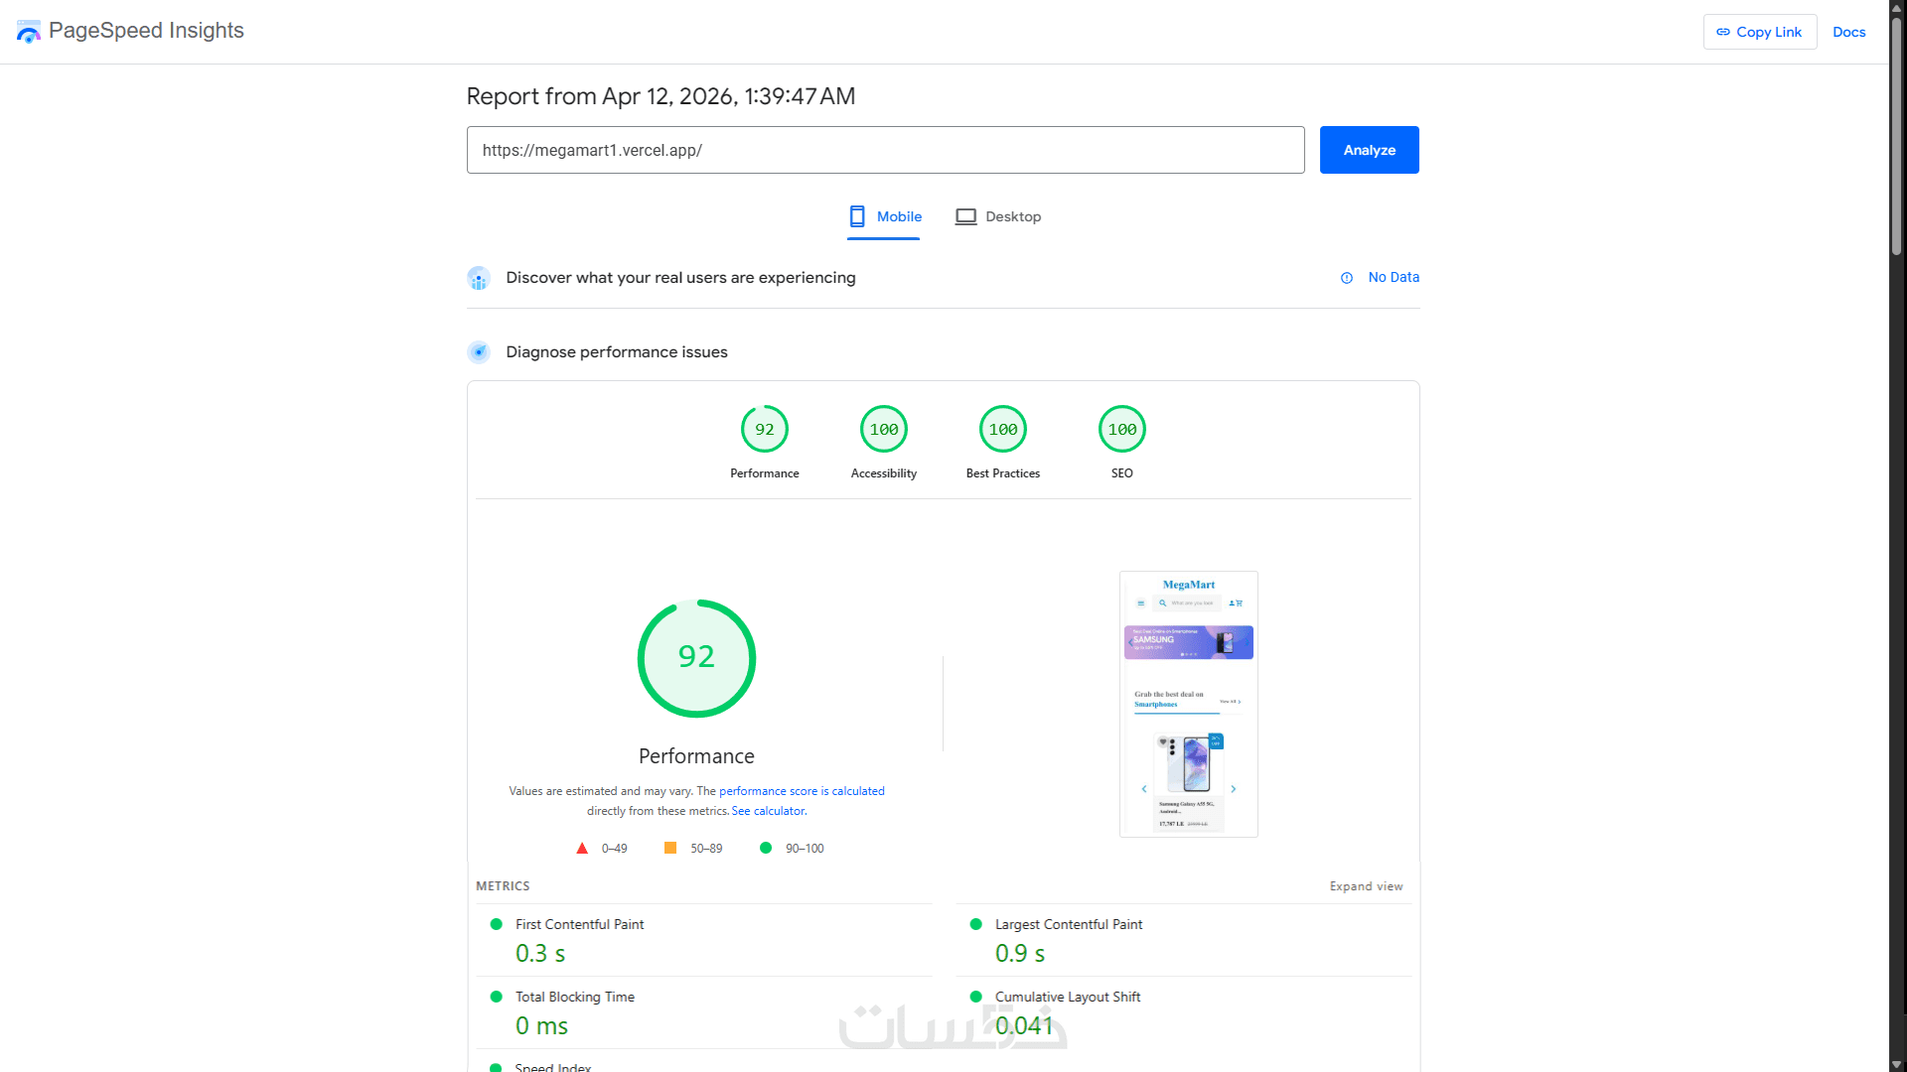Click the Diagnose performance issues section icon
1907x1072 pixels.
click(x=479, y=352)
